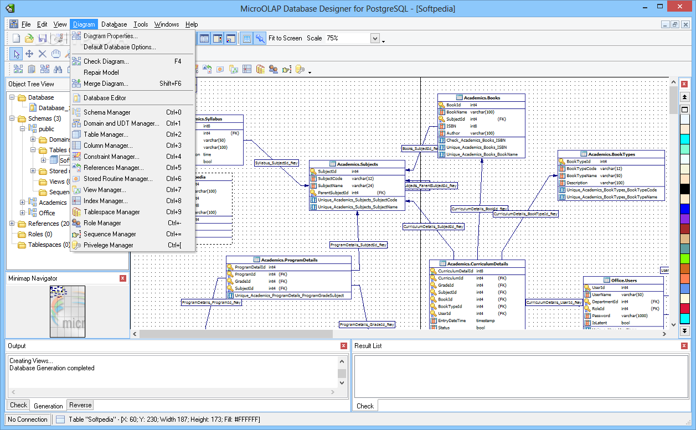Open the Scale percentage dropdown arrow

tap(375, 38)
